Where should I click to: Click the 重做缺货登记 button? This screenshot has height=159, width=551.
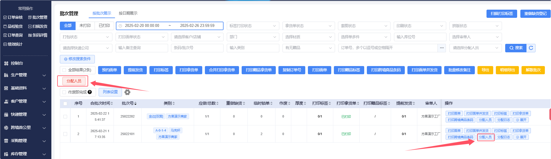point(536,14)
